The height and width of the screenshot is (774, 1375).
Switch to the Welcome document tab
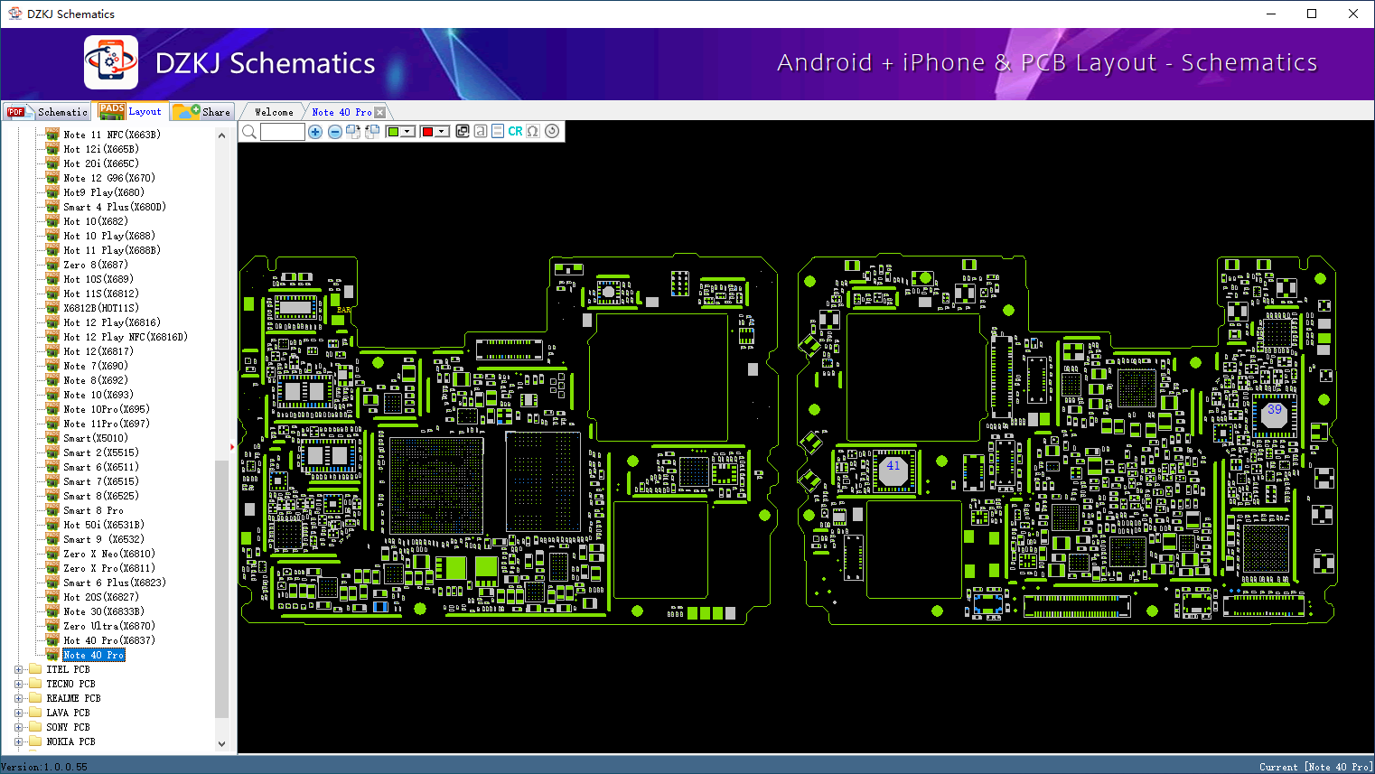point(274,112)
